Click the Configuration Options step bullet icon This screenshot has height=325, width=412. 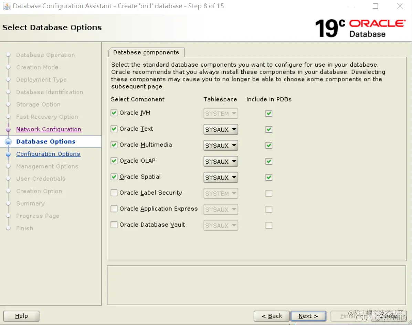[8, 154]
